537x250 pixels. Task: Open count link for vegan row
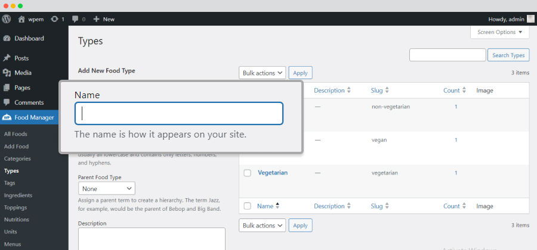(x=456, y=140)
